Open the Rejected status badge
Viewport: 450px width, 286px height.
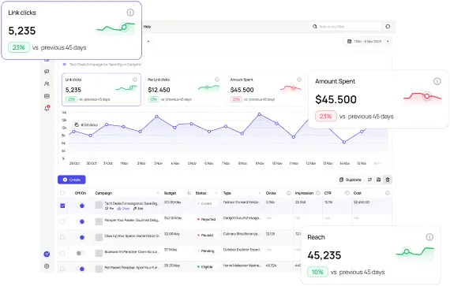[206, 219]
